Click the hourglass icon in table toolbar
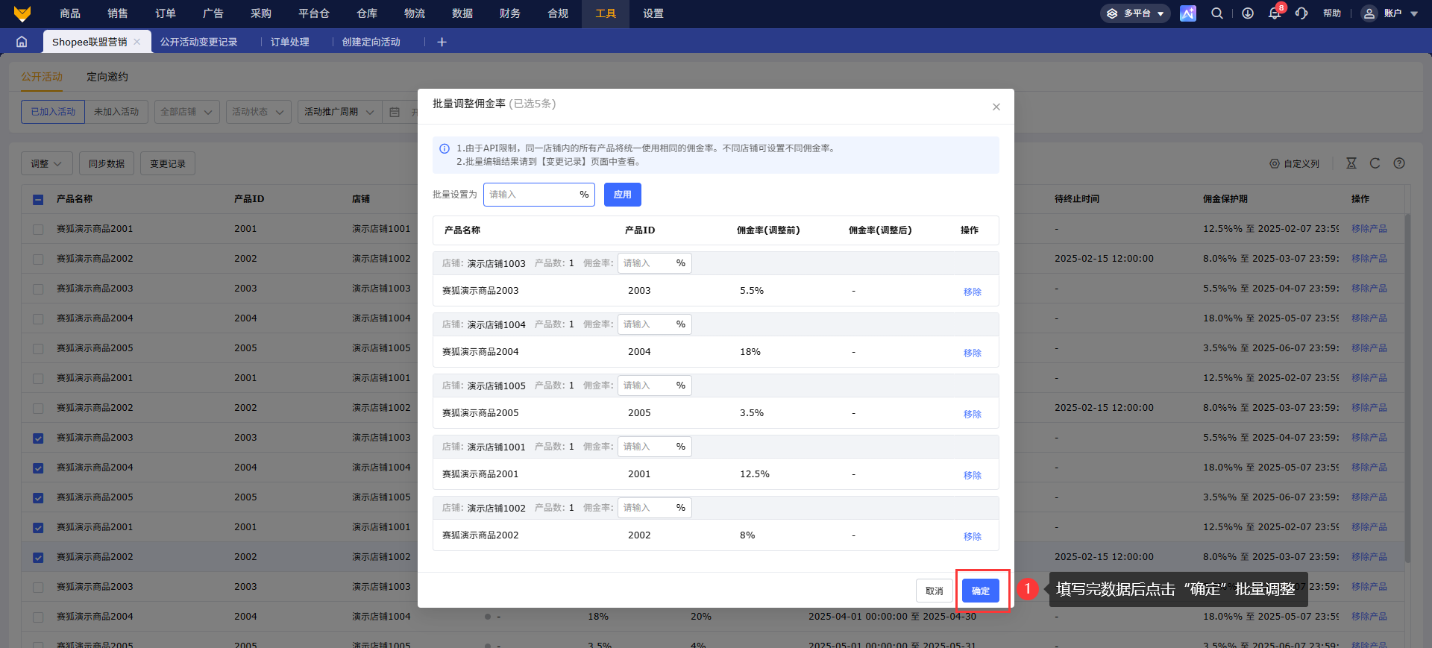The width and height of the screenshot is (1432, 648). (x=1351, y=163)
